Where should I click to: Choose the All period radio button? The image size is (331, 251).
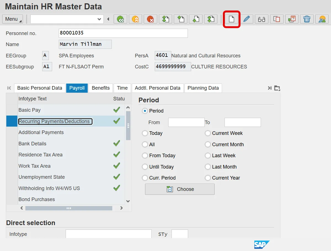coord(145,145)
